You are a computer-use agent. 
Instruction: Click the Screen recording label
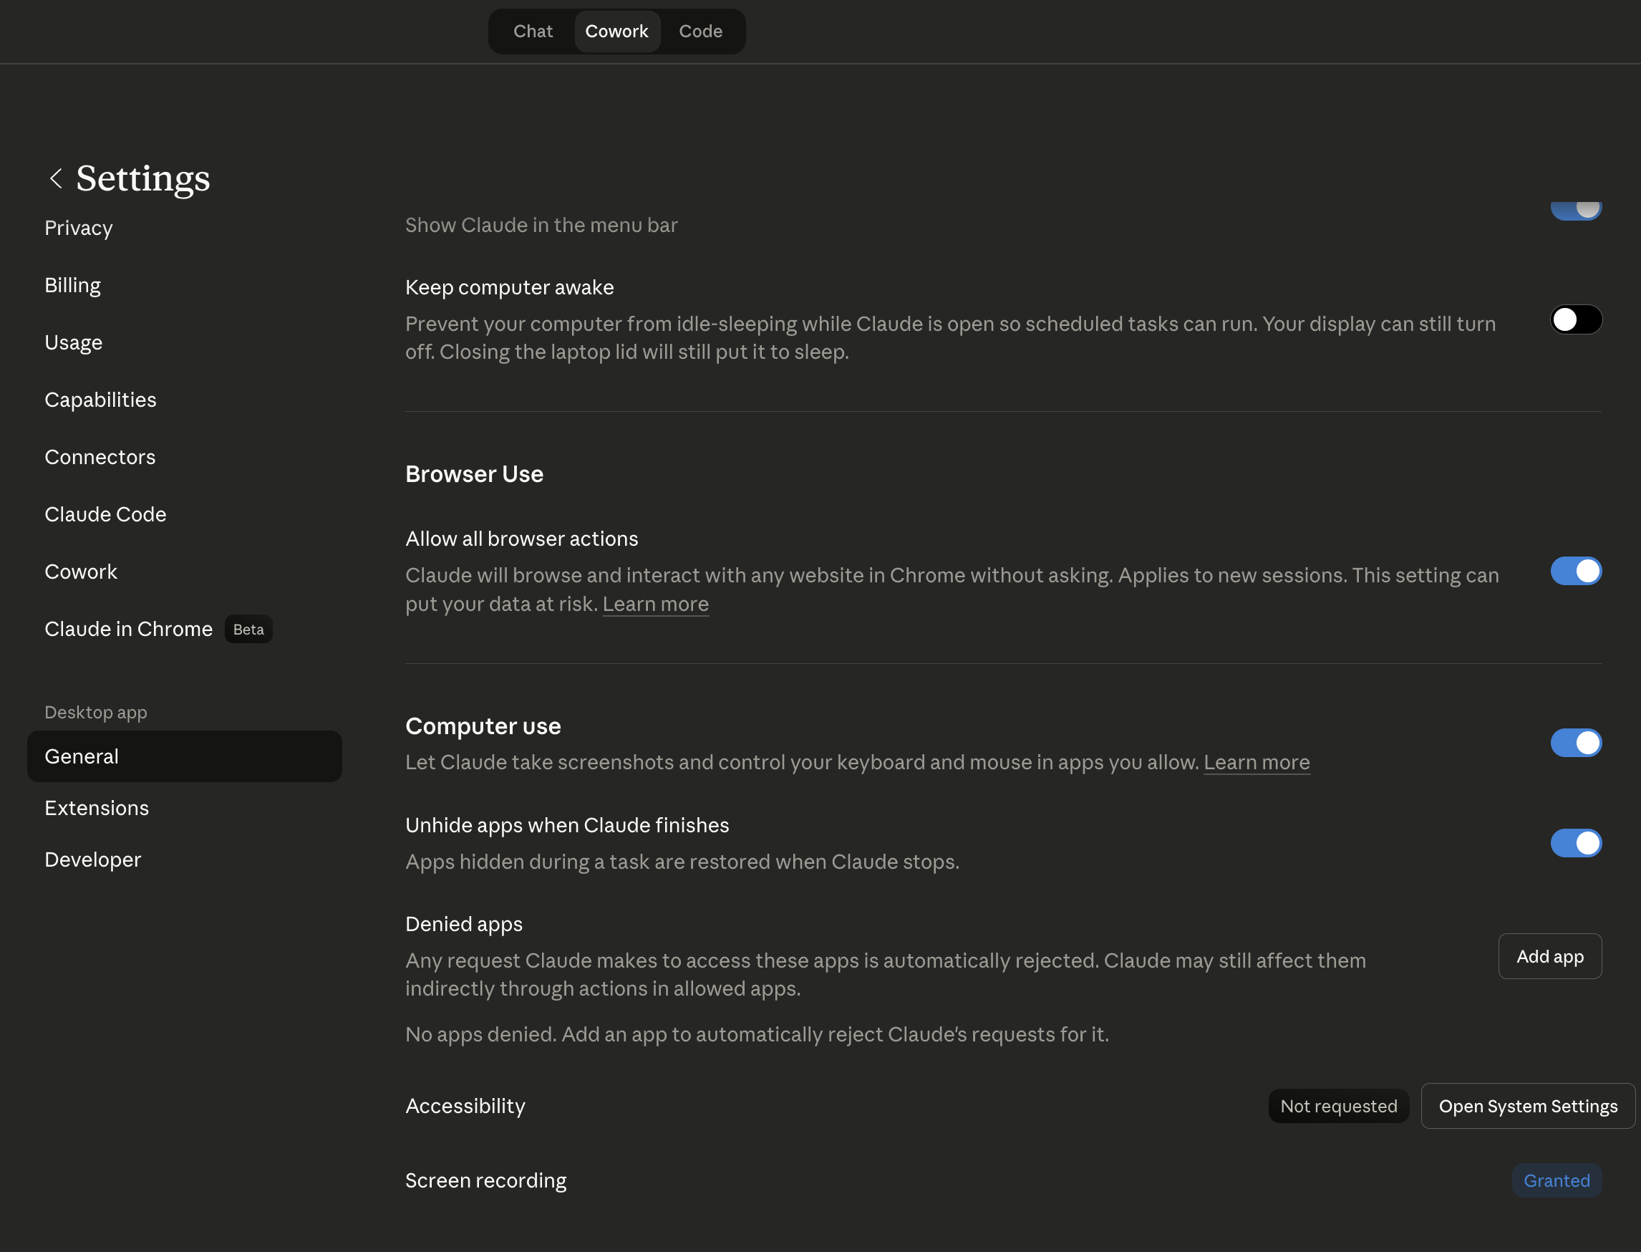[485, 1181]
